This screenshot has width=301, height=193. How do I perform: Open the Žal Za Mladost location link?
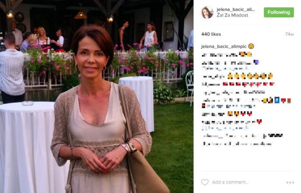(232, 15)
